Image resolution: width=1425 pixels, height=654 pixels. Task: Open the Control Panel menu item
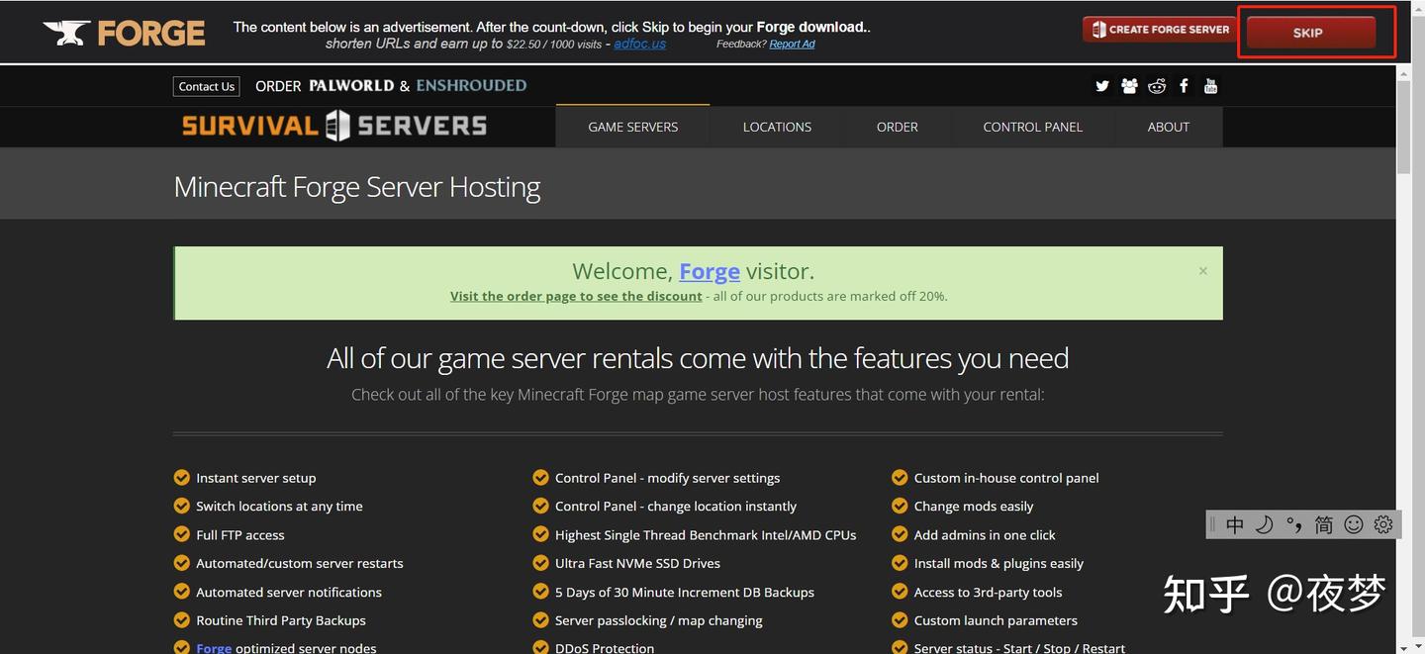click(x=1032, y=127)
